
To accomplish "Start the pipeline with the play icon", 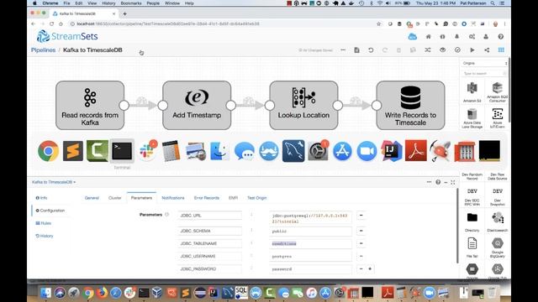I will coord(472,50).
